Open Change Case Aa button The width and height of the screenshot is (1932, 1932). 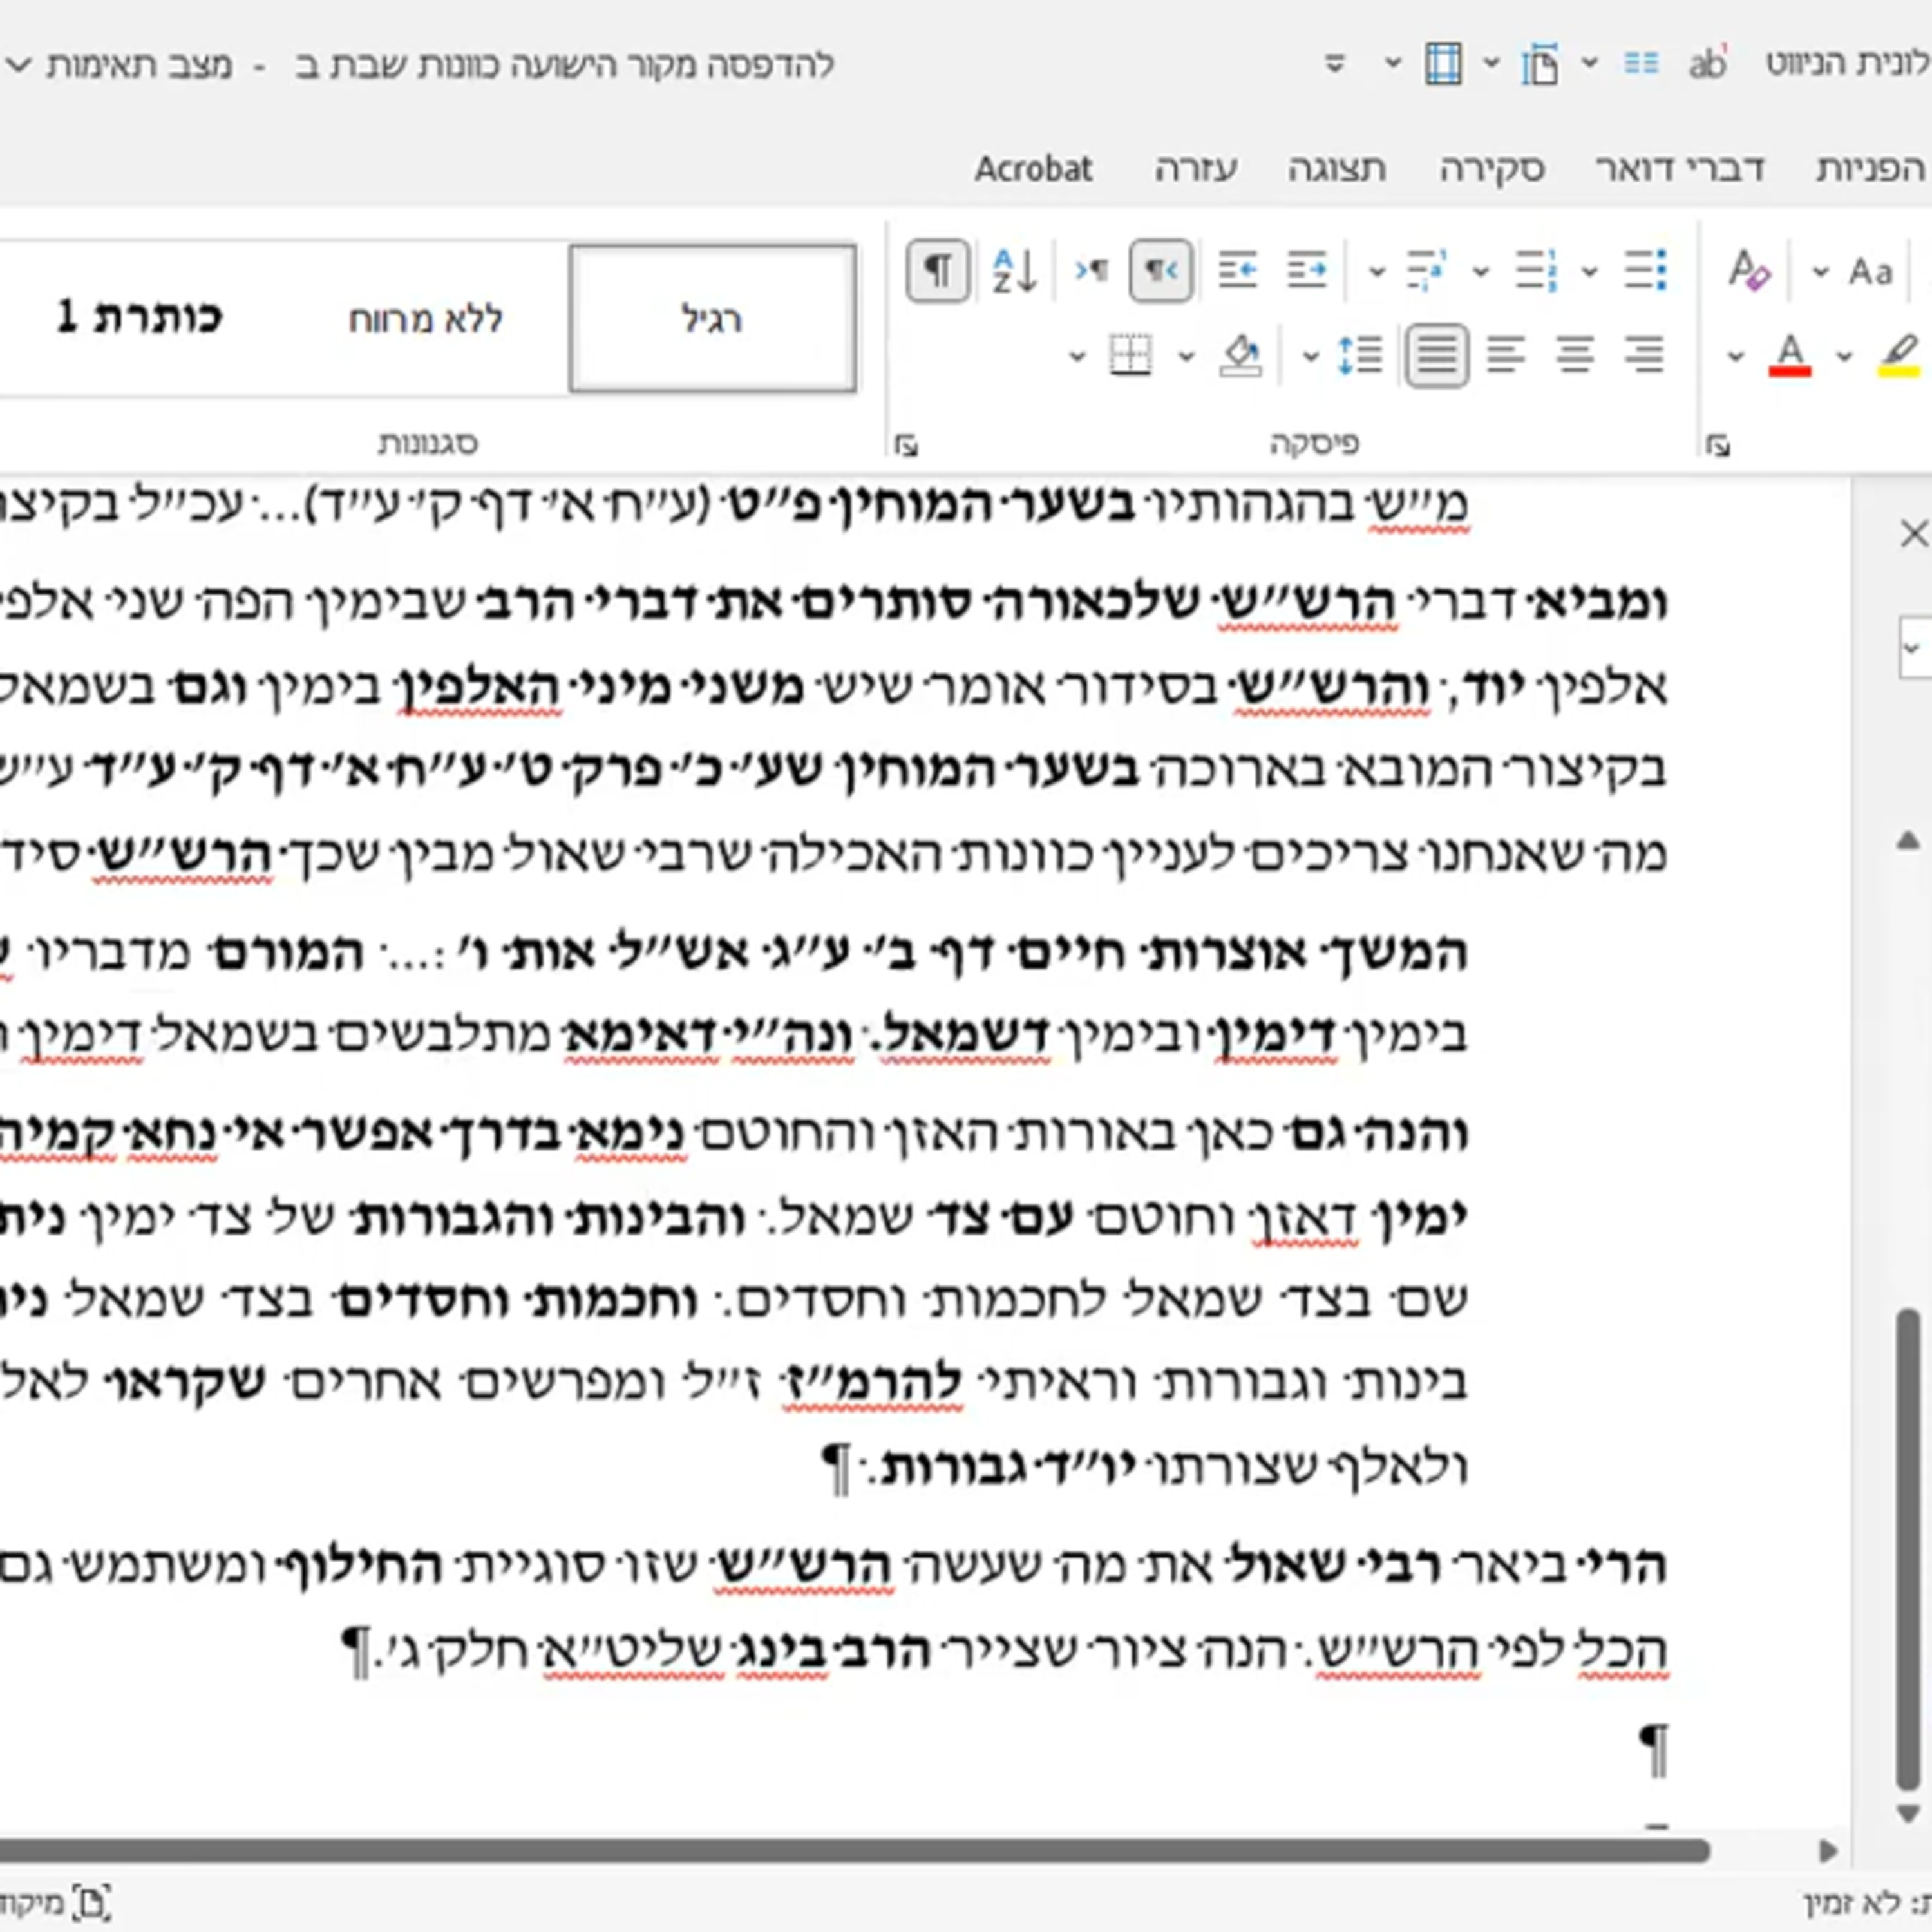[1870, 271]
